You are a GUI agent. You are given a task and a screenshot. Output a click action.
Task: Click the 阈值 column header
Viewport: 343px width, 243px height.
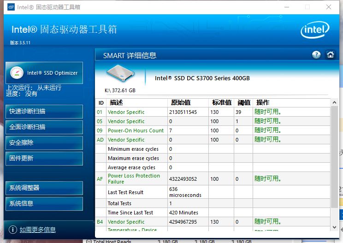244,102
